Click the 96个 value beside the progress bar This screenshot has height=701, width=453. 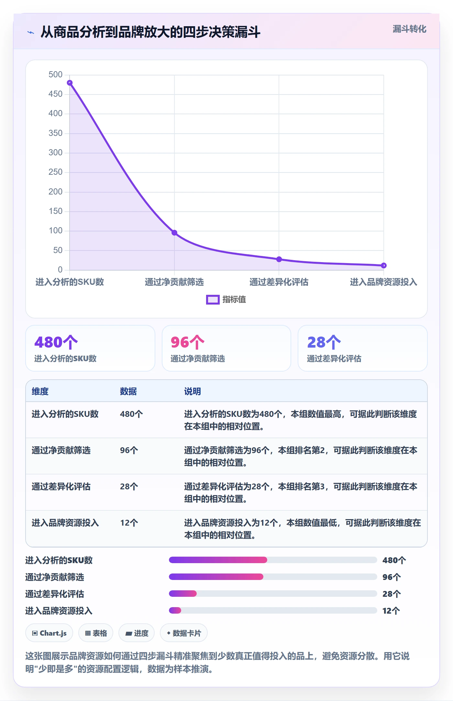click(x=392, y=577)
